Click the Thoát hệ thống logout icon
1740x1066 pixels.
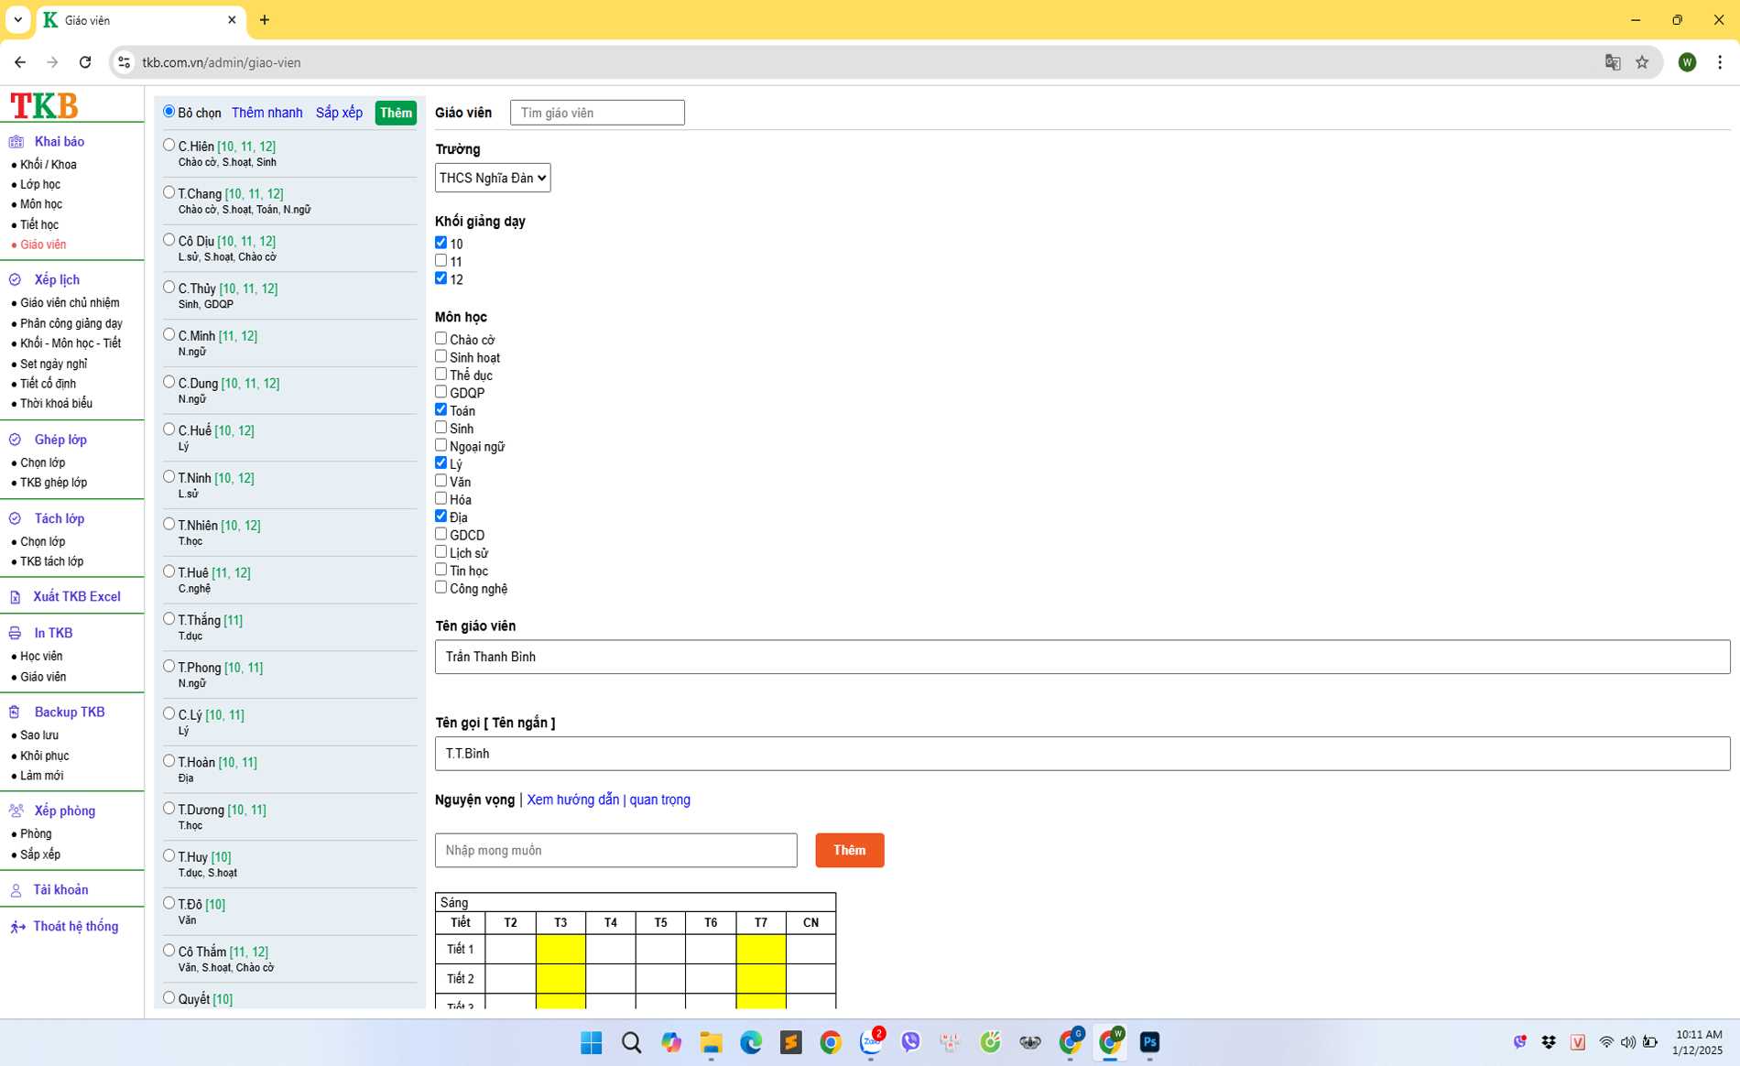[17, 927]
